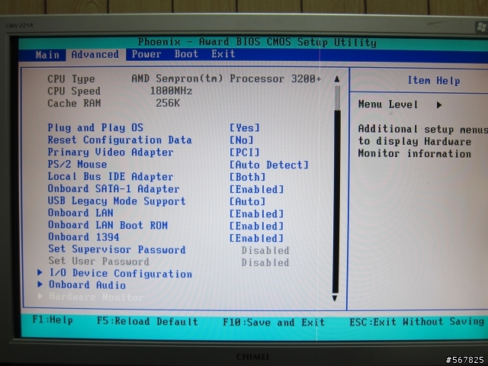Image resolution: width=488 pixels, height=366 pixels.
Task: Click the BIOS Setup Utility title
Action: pyautogui.click(x=257, y=42)
